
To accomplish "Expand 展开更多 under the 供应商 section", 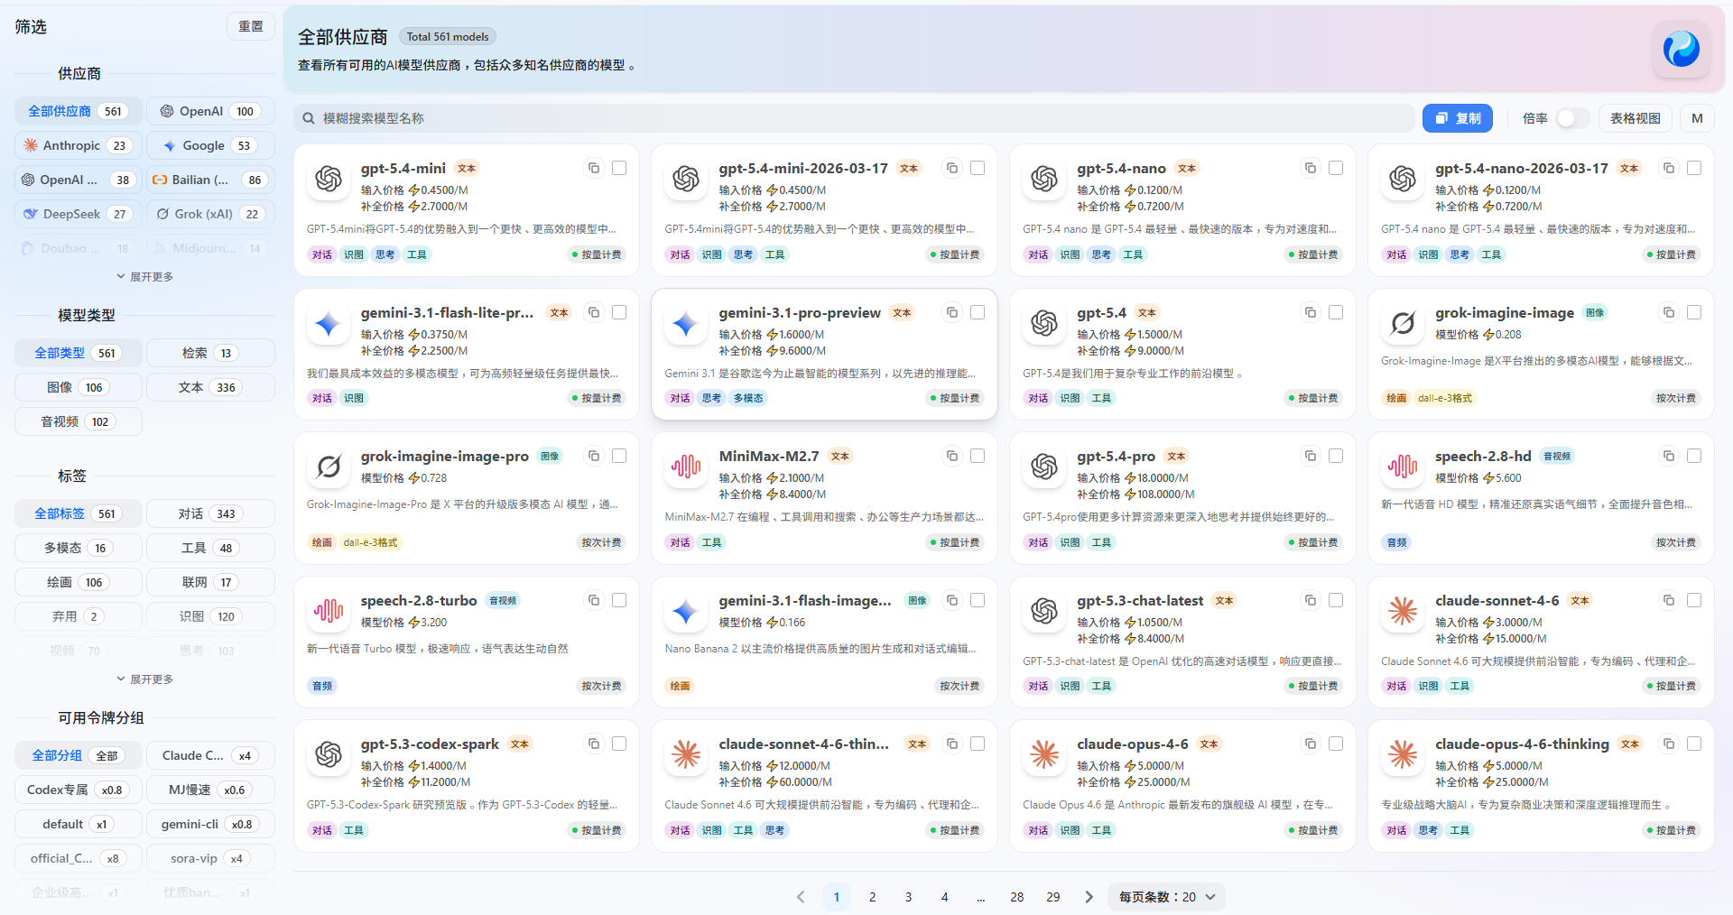I will [x=144, y=276].
